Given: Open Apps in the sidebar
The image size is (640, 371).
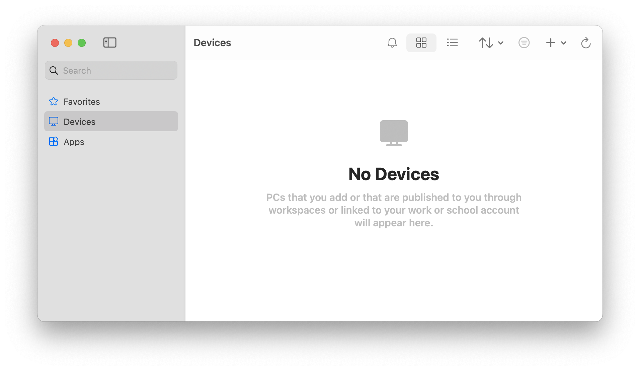Looking at the screenshot, I should point(111,142).
